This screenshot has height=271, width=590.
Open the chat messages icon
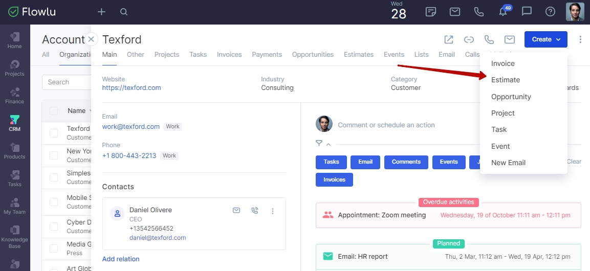[527, 12]
